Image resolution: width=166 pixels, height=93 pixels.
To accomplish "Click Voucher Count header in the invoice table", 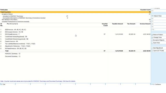I will tap(105, 25).
